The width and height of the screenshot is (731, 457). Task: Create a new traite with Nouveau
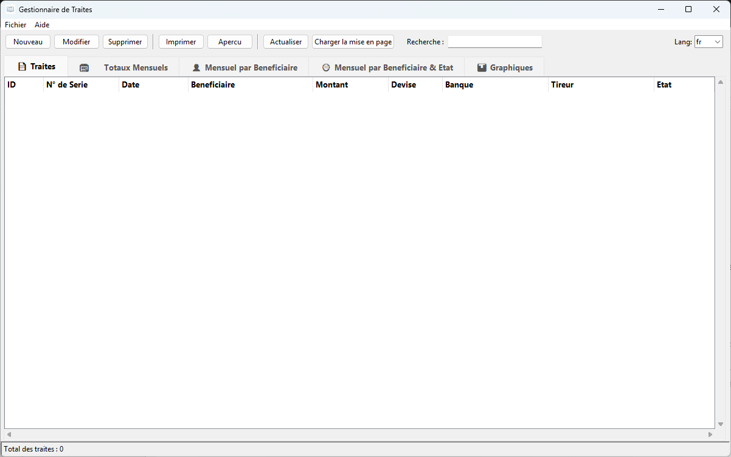[x=28, y=42]
